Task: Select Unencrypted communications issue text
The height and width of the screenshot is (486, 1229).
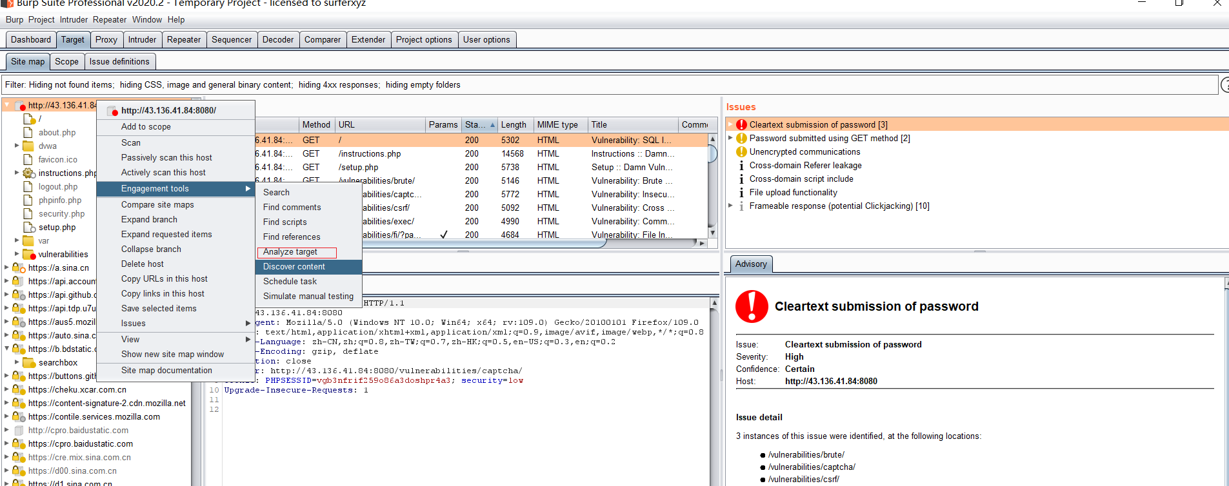Action: tap(804, 151)
